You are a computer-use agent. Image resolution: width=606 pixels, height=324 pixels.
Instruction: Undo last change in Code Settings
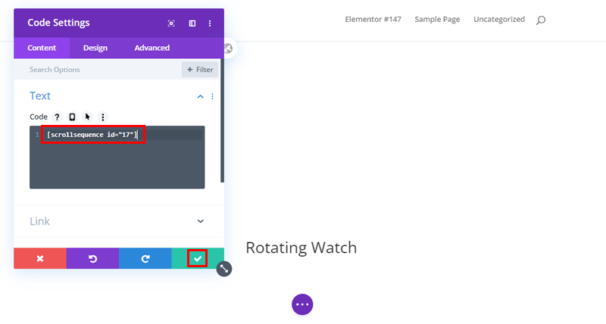click(92, 258)
